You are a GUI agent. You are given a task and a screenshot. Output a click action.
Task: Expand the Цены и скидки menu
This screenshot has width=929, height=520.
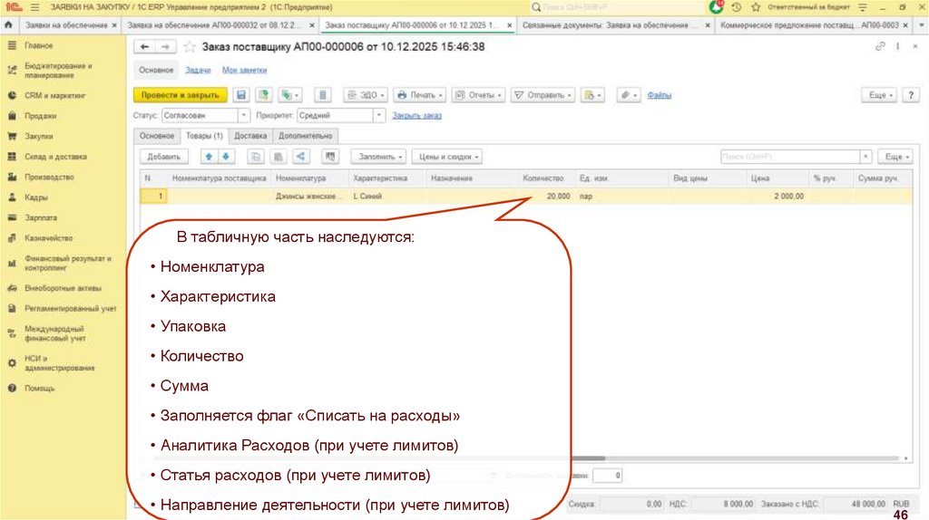pos(447,157)
